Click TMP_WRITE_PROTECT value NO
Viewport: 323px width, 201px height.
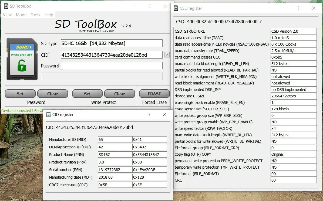pos(294,168)
